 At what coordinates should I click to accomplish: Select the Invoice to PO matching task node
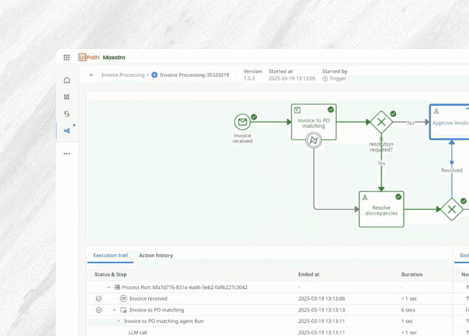point(314,122)
